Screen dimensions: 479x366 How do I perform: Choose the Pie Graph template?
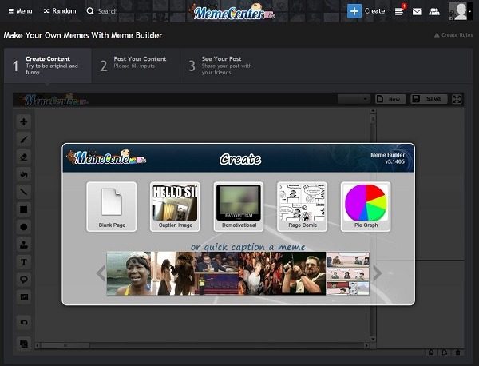pyautogui.click(x=366, y=207)
